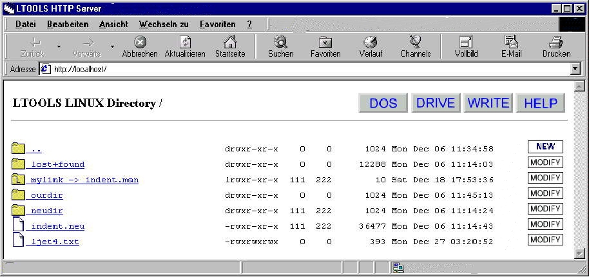The height and width of the screenshot is (277, 589).
Task: Click the Drucken print icon
Action: pyautogui.click(x=556, y=43)
